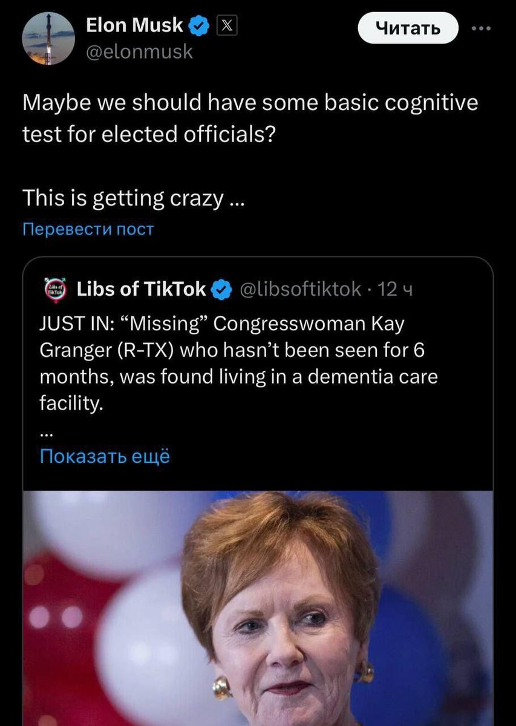This screenshot has height=726, width=516.
Task: Open the @libsoftiktok handle
Action: coord(301,289)
